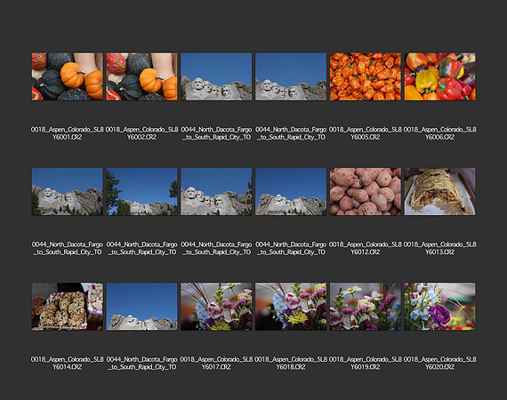This screenshot has height=400, width=507.
Task: Choose the flowers thumbnail labeled Y6019.CR2
Action: (x=366, y=307)
